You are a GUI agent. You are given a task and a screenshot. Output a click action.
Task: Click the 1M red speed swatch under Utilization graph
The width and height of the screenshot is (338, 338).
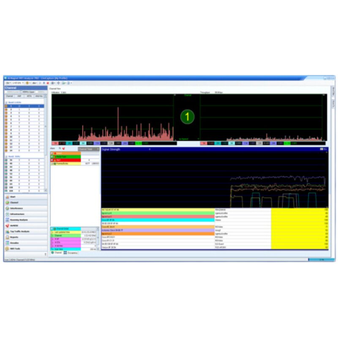click(x=55, y=143)
